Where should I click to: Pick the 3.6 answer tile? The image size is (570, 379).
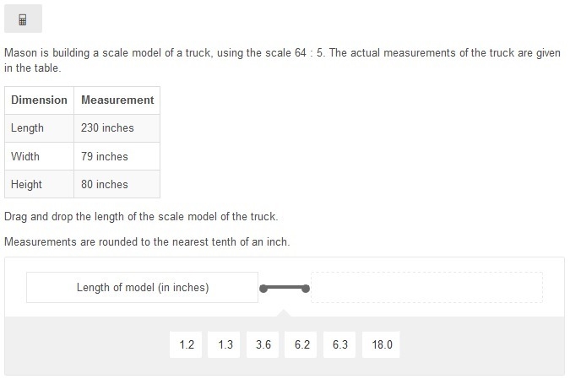pos(263,344)
